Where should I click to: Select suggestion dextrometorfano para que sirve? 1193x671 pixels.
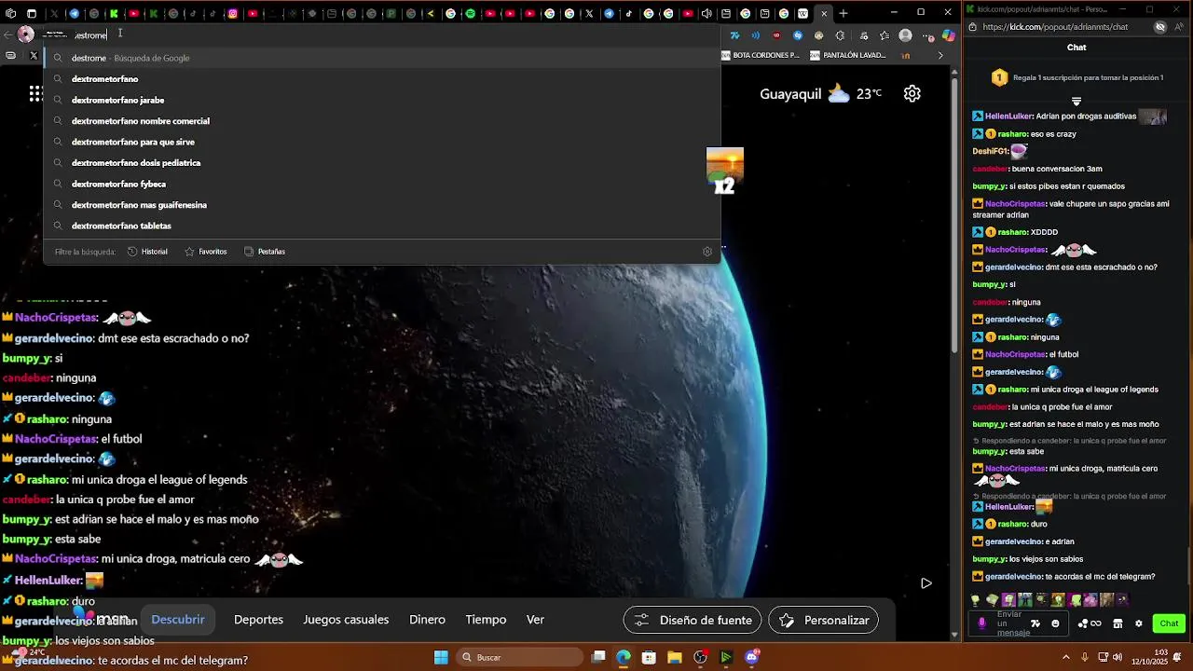click(x=382, y=142)
